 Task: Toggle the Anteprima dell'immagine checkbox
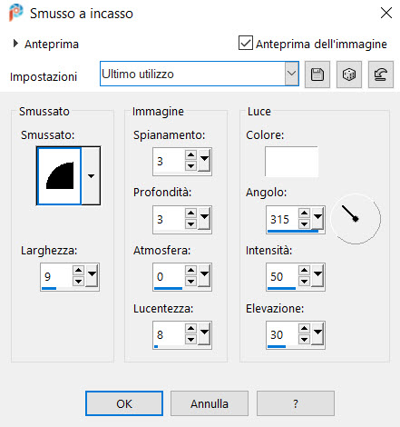click(x=246, y=43)
